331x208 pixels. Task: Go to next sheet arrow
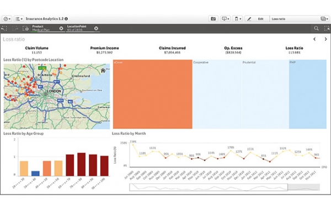[325, 39]
